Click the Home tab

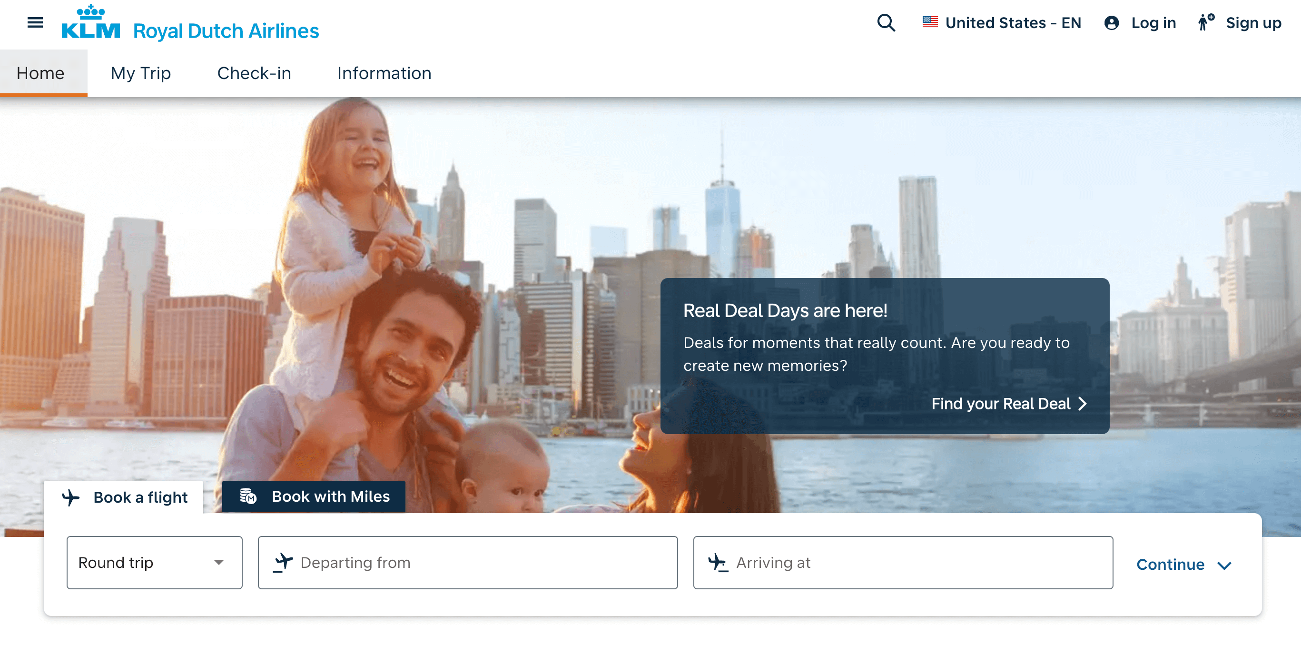click(x=39, y=73)
